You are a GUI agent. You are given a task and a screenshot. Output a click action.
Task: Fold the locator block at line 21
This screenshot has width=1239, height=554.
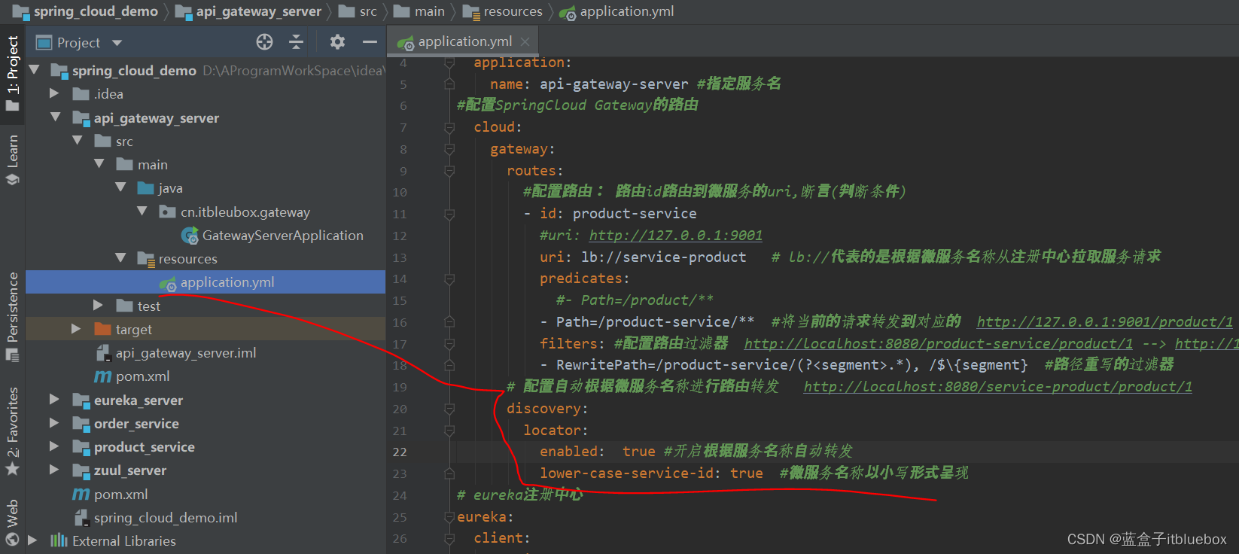coord(449,431)
